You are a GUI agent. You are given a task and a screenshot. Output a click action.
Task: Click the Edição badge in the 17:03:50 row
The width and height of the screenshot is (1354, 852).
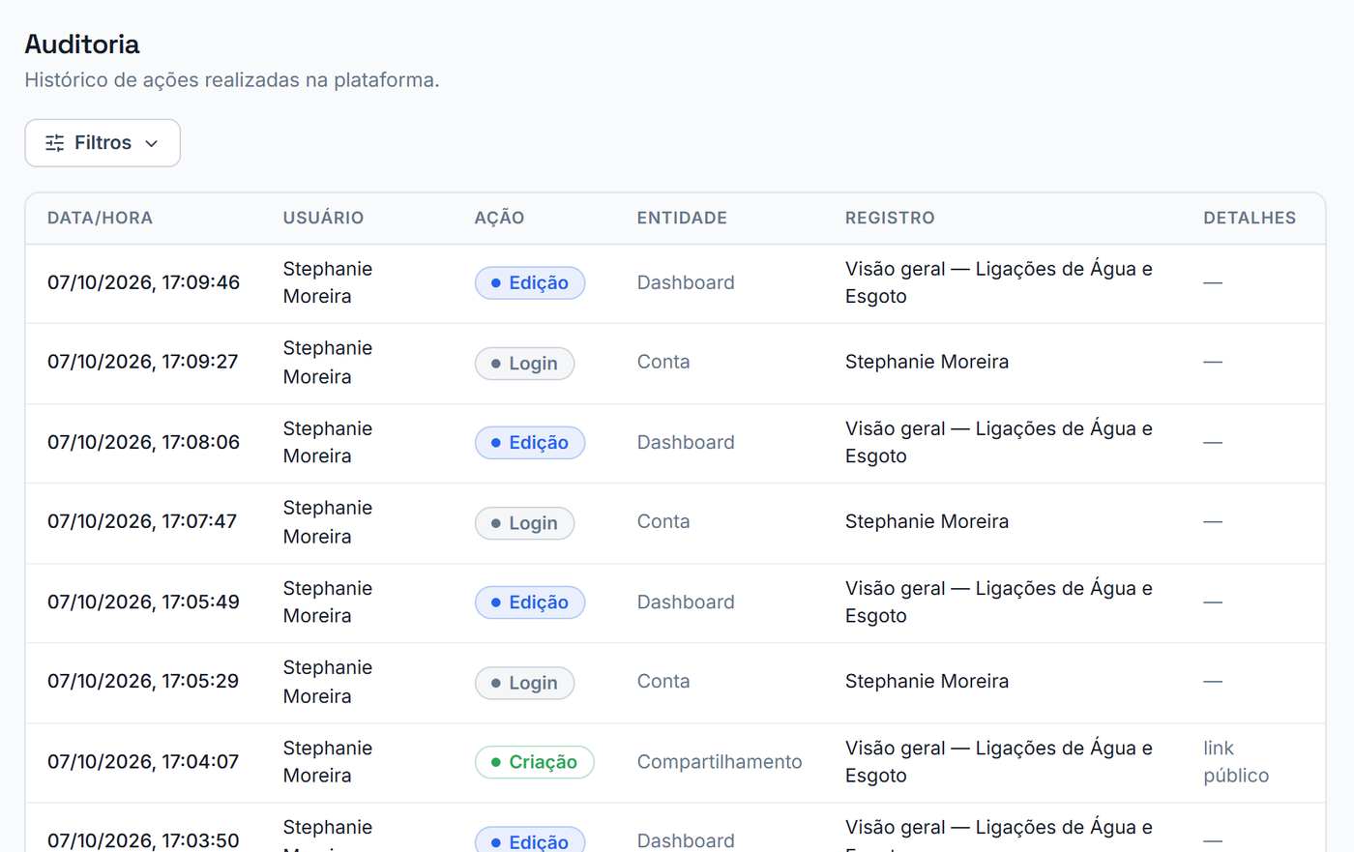point(530,839)
